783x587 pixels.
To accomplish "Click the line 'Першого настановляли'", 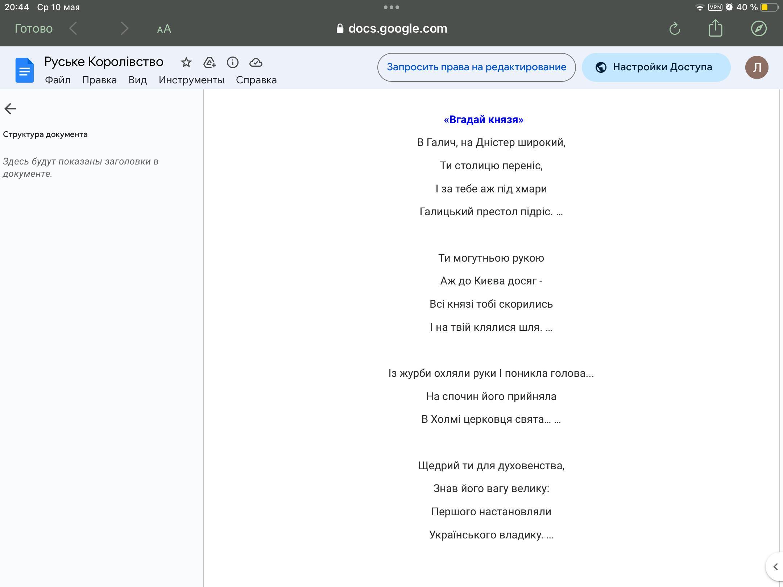I will (x=491, y=512).
